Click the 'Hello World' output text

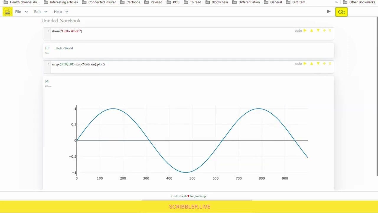click(64, 48)
